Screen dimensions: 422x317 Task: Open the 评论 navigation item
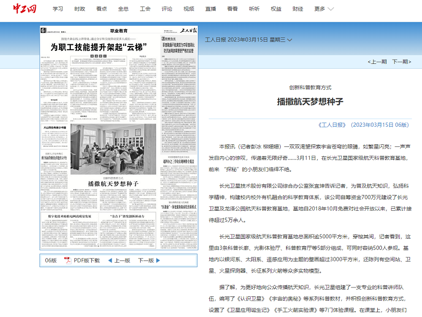click(167, 9)
